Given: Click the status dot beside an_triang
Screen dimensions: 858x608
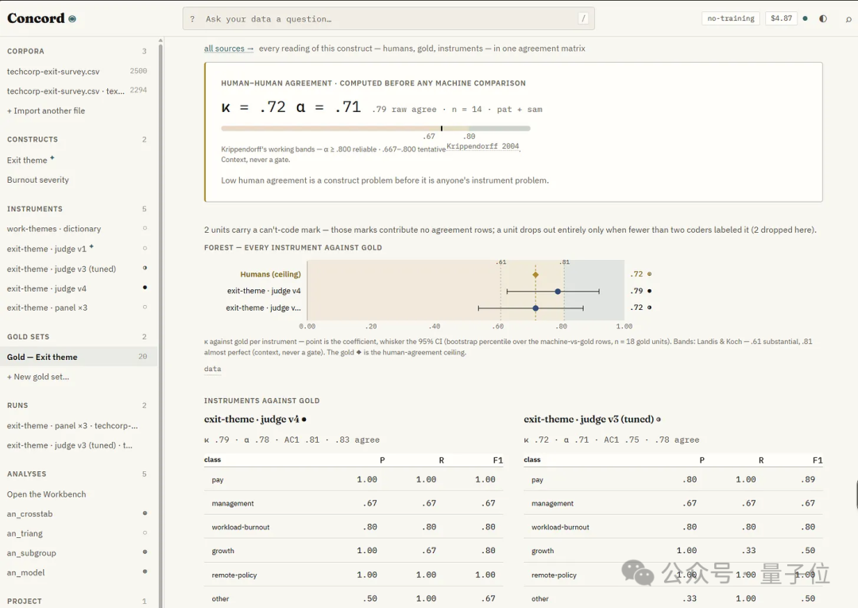Looking at the screenshot, I should pyautogui.click(x=145, y=532).
